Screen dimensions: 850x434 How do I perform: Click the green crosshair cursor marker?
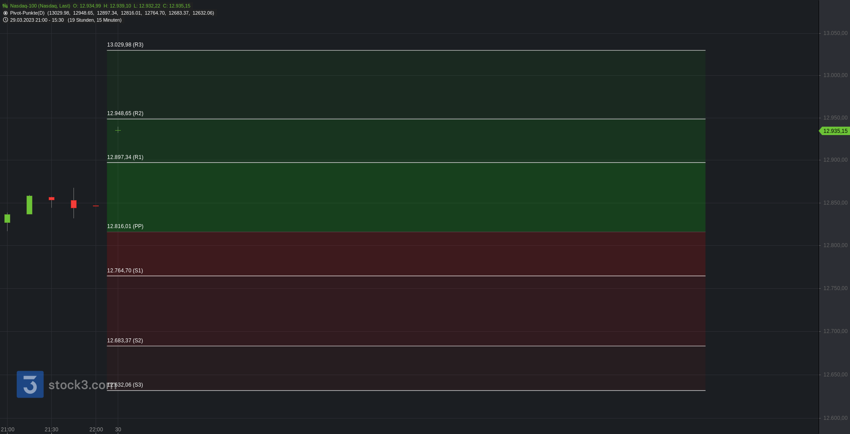(x=118, y=130)
